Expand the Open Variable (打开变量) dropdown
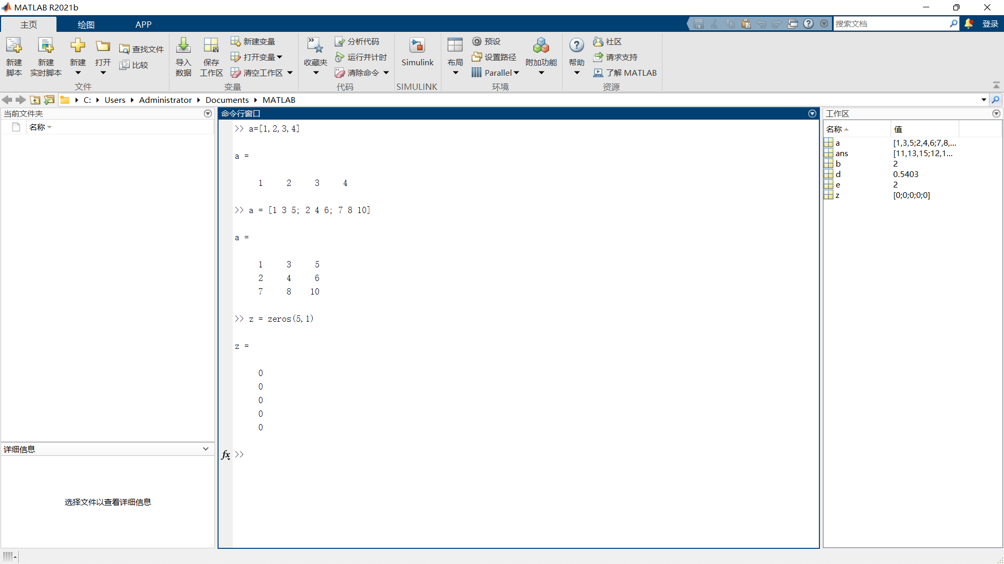Screen dimensions: 1004x564 pos(279,57)
